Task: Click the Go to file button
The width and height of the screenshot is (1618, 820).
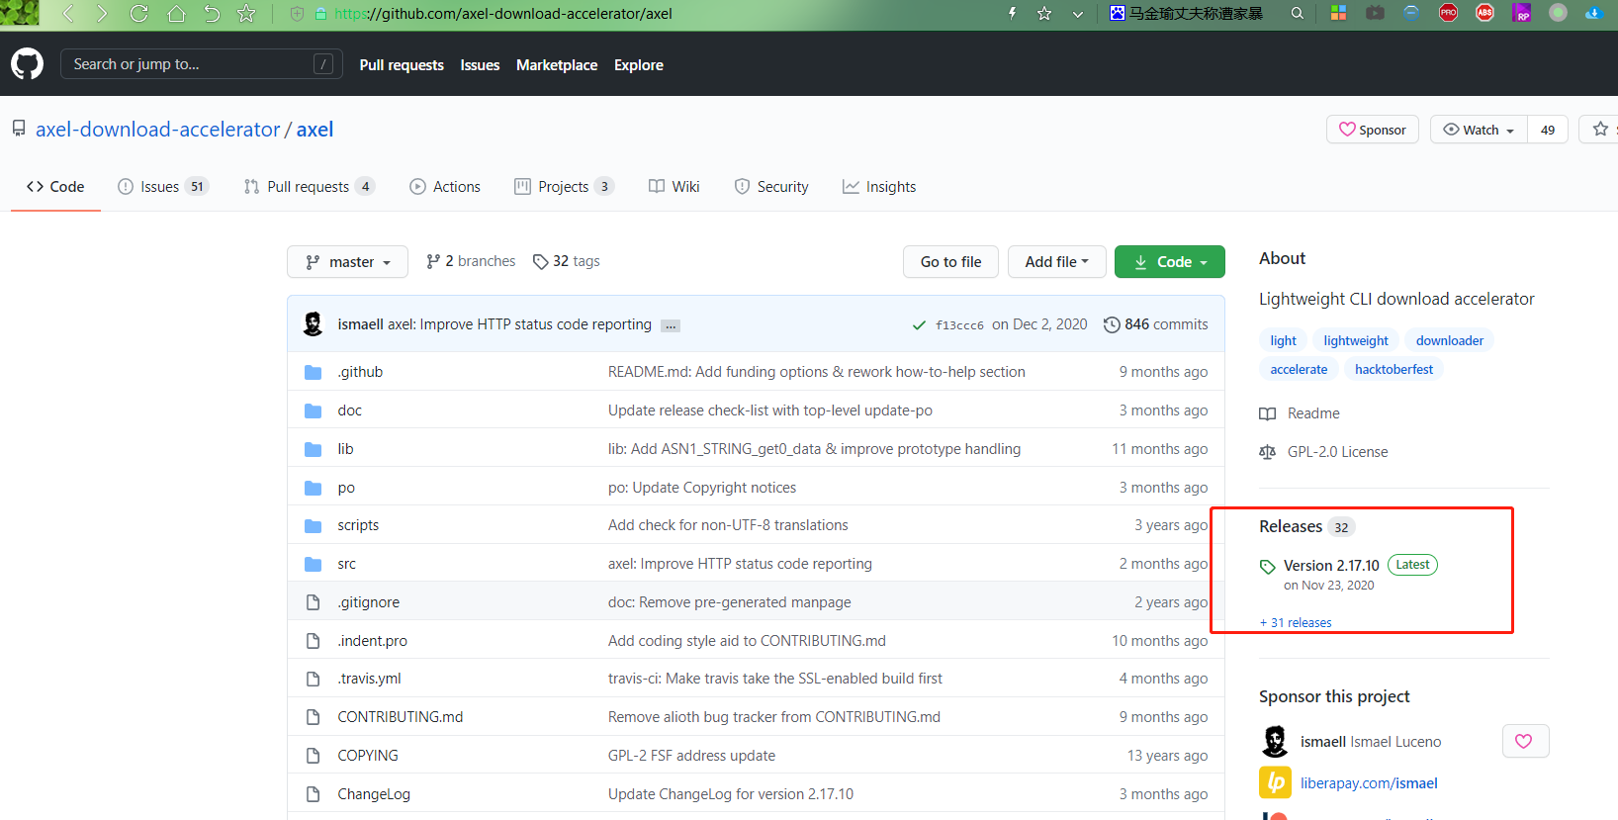Action: [x=950, y=262]
